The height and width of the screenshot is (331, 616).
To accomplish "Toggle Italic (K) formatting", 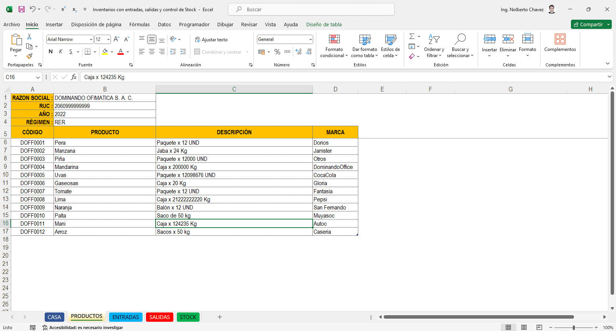I will click(x=60, y=52).
